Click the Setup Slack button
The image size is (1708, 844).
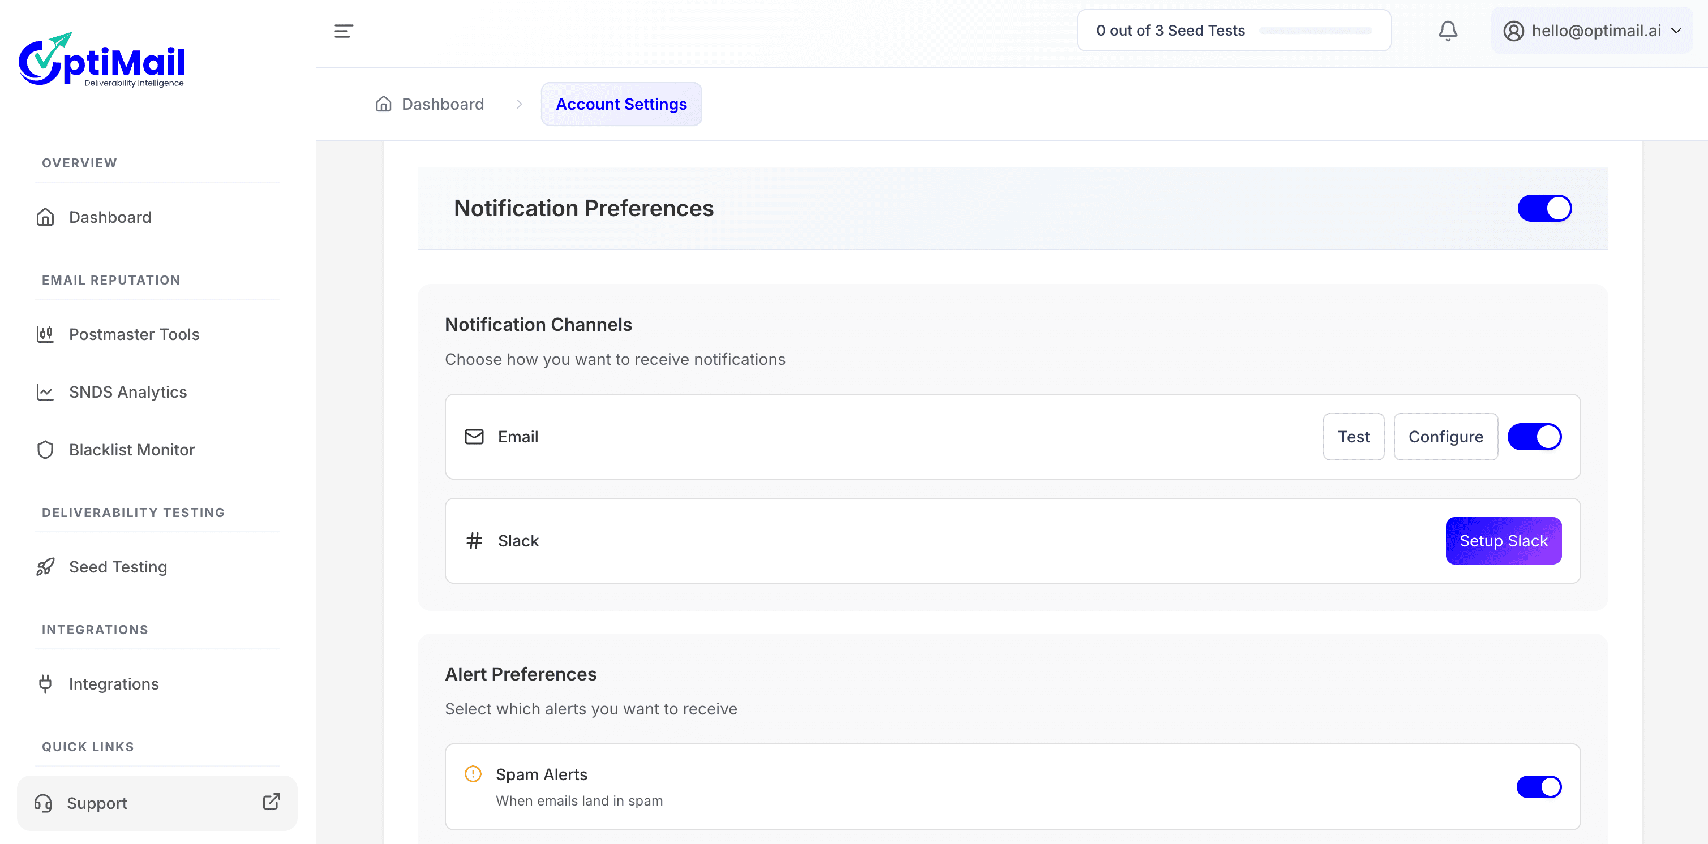pos(1503,540)
